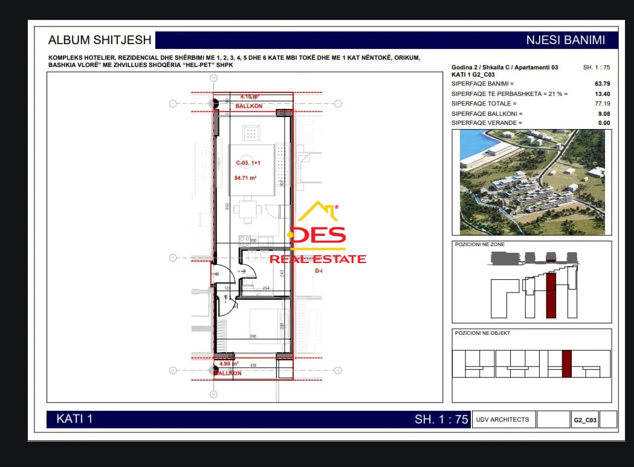The image size is (634, 467).
Task: Click the 'C-03. 1+1' apartment label
Action: [248, 163]
